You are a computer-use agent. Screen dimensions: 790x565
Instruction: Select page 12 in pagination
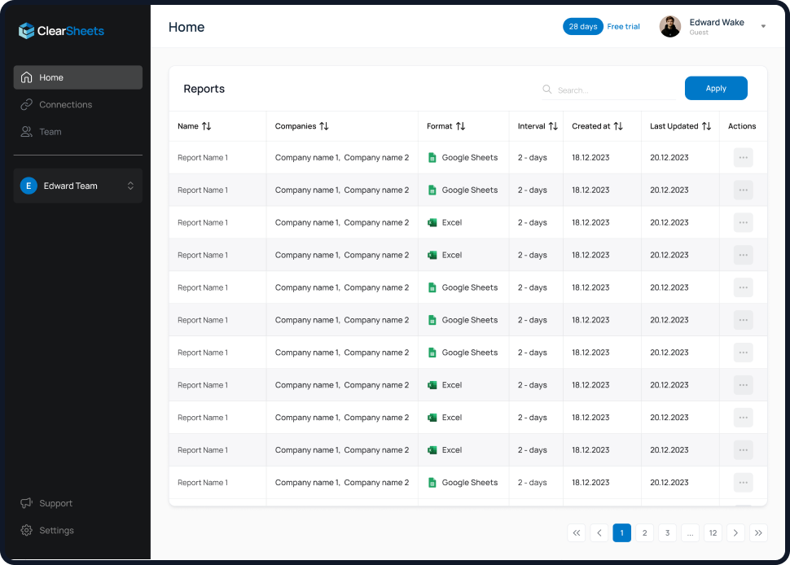pyautogui.click(x=713, y=532)
